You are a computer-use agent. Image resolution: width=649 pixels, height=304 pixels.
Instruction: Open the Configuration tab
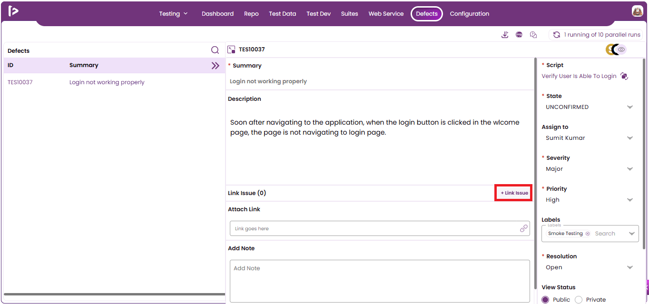pyautogui.click(x=469, y=14)
